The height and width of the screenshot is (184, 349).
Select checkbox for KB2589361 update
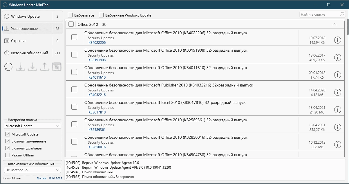[x=74, y=124]
